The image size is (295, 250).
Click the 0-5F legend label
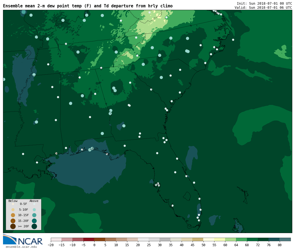pos(23,204)
